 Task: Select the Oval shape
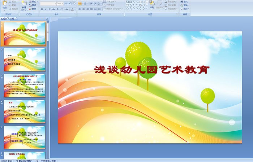144,2
